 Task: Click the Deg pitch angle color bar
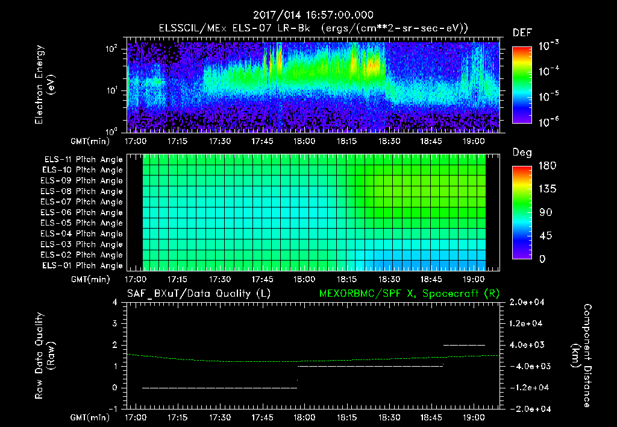pos(522,212)
